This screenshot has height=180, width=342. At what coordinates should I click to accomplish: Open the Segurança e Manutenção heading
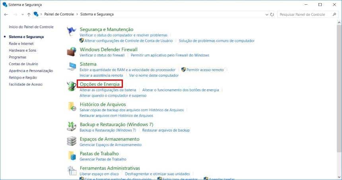pyautogui.click(x=107, y=29)
